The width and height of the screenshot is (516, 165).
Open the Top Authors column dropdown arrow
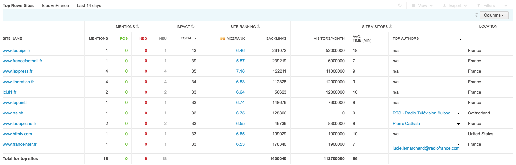coord(460,39)
